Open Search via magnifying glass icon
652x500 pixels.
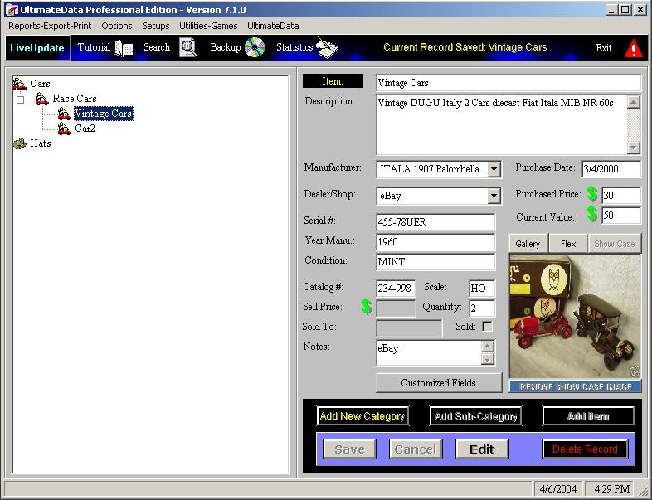[188, 48]
